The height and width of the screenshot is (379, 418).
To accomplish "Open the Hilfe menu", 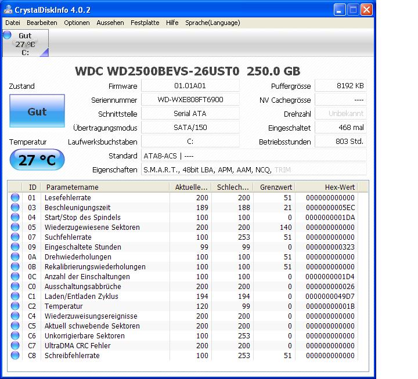I will [x=172, y=23].
